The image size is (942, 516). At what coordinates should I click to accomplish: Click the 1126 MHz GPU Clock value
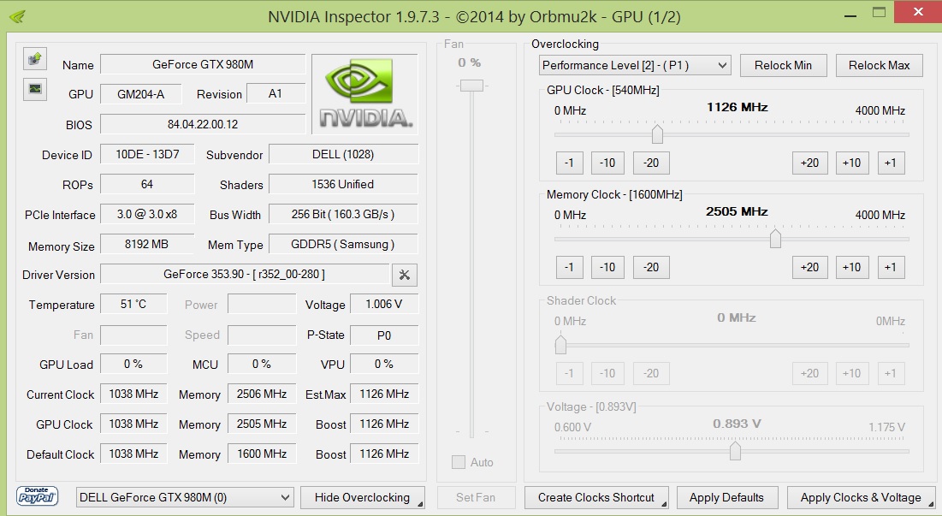[x=738, y=108]
